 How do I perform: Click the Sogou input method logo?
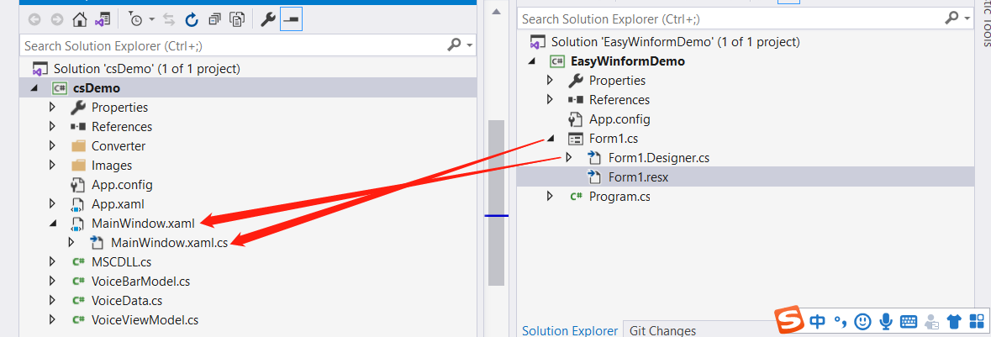pyautogui.click(x=790, y=320)
